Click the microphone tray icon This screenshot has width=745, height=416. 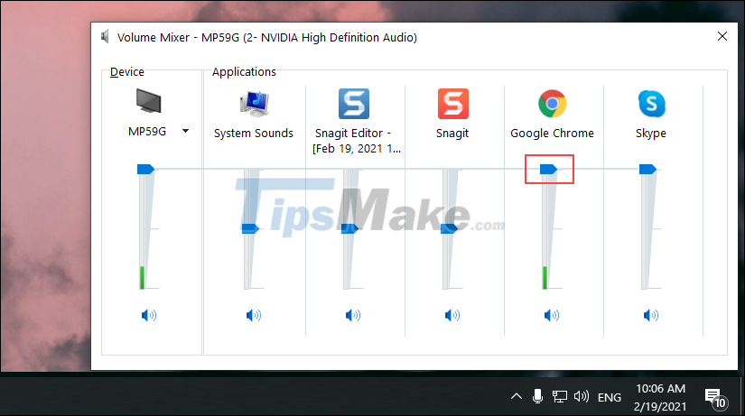click(x=537, y=396)
